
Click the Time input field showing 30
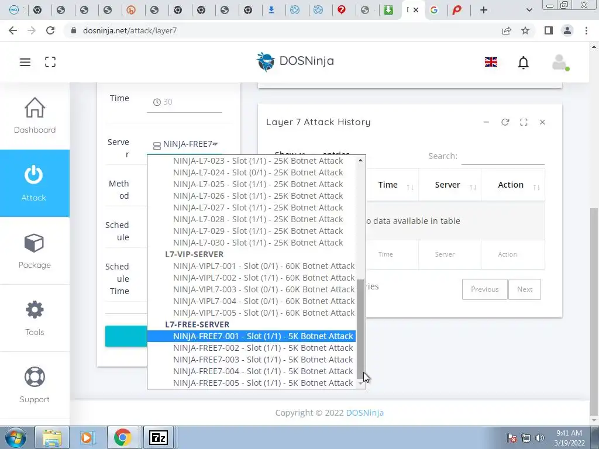[184, 102]
